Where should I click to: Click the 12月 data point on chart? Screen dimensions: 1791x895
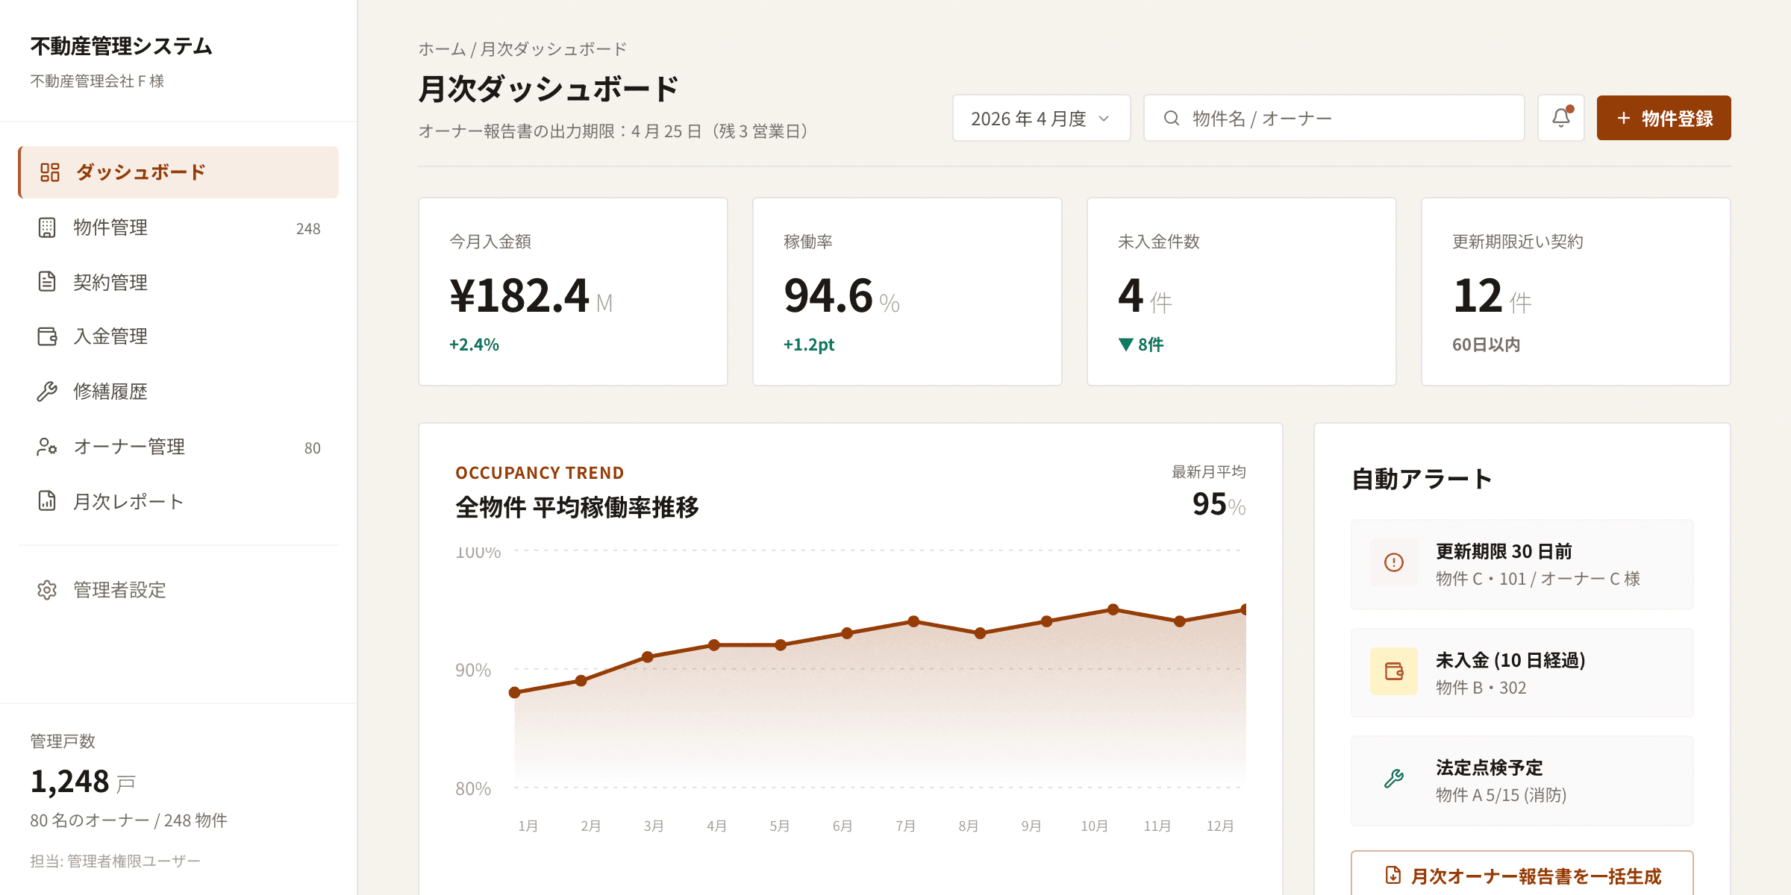(x=1243, y=610)
